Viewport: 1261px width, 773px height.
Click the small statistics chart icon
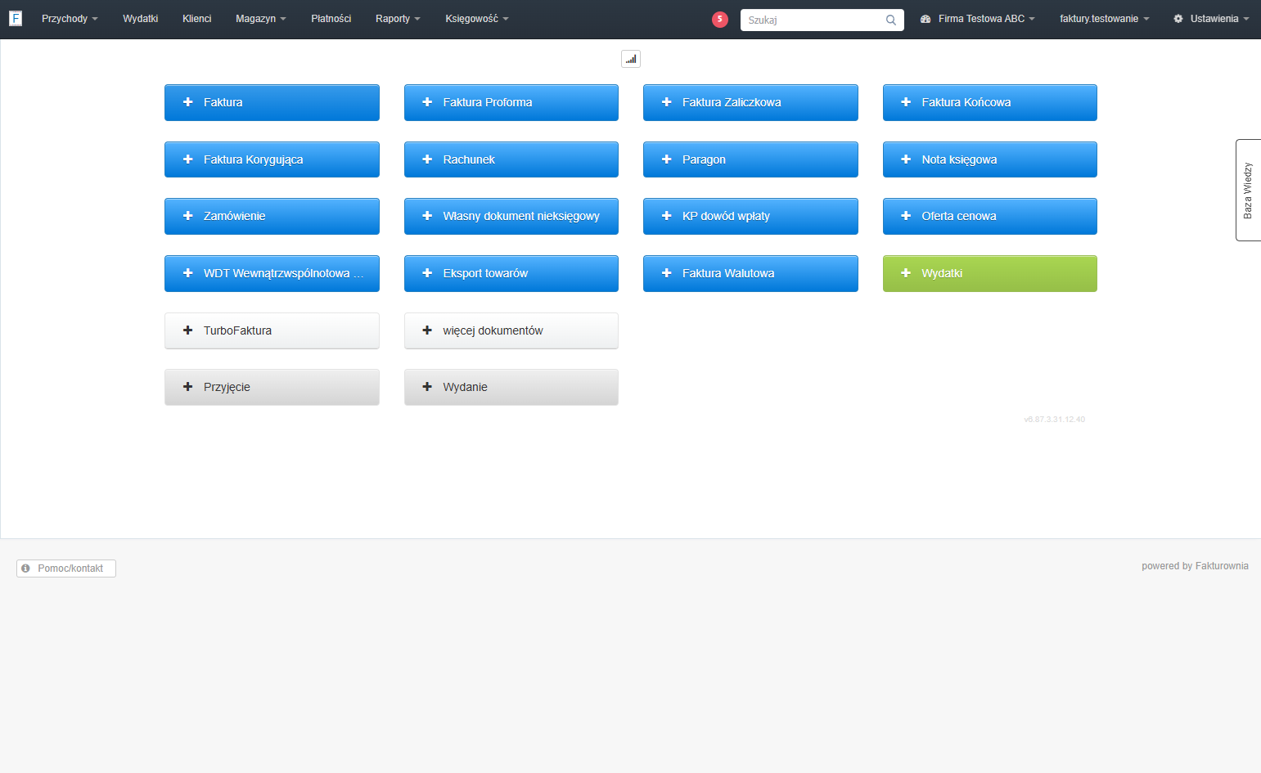pyautogui.click(x=631, y=59)
